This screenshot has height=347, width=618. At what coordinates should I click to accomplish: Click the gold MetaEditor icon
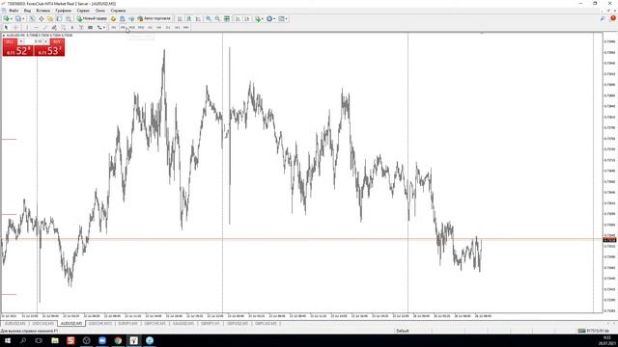tap(113, 18)
